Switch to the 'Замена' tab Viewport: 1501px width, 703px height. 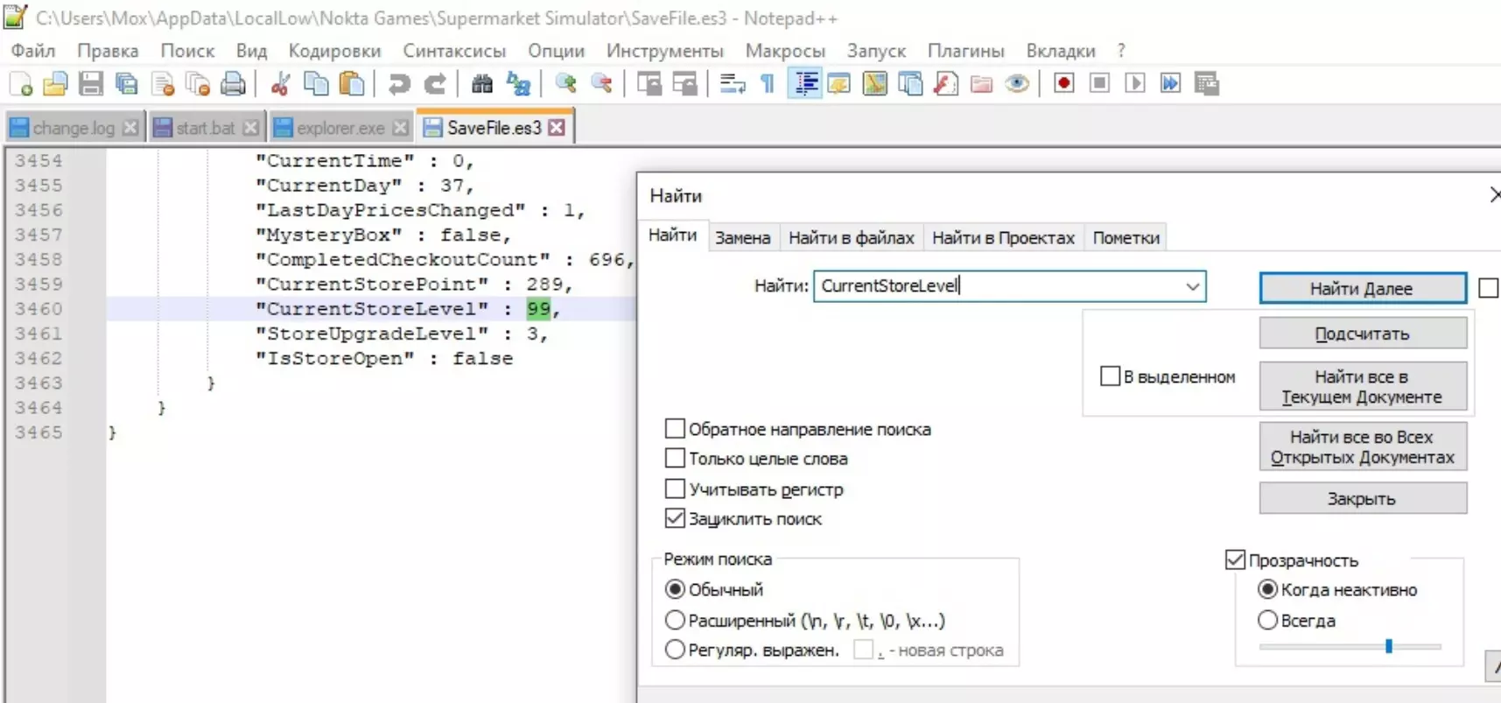[x=742, y=237]
